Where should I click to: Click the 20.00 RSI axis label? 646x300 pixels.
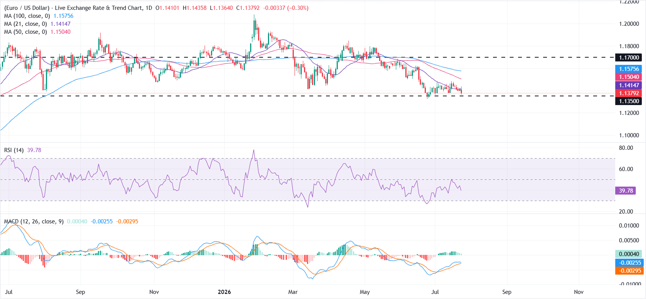pos(626,212)
